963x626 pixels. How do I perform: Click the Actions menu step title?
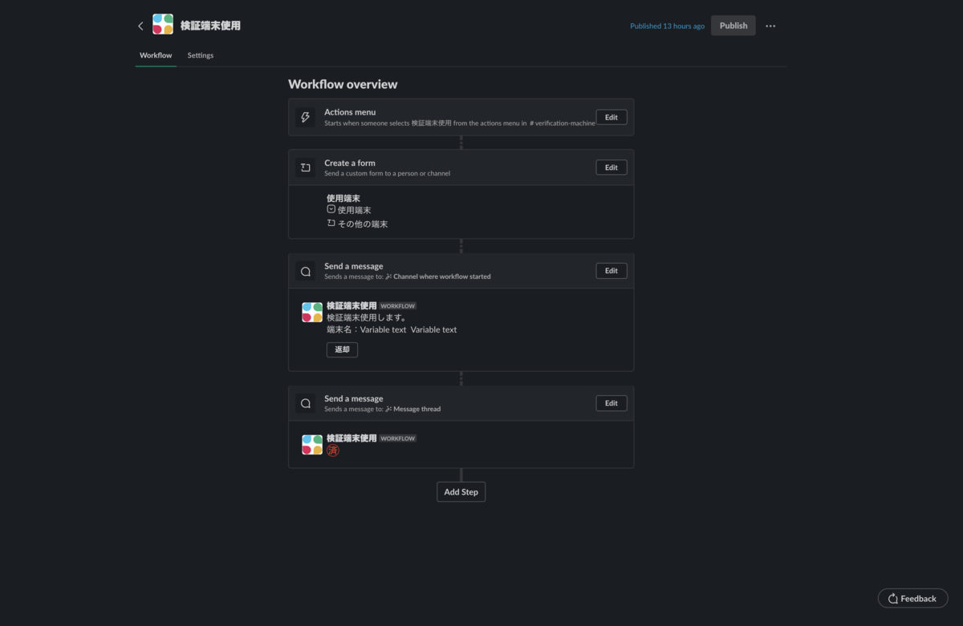tap(350, 112)
